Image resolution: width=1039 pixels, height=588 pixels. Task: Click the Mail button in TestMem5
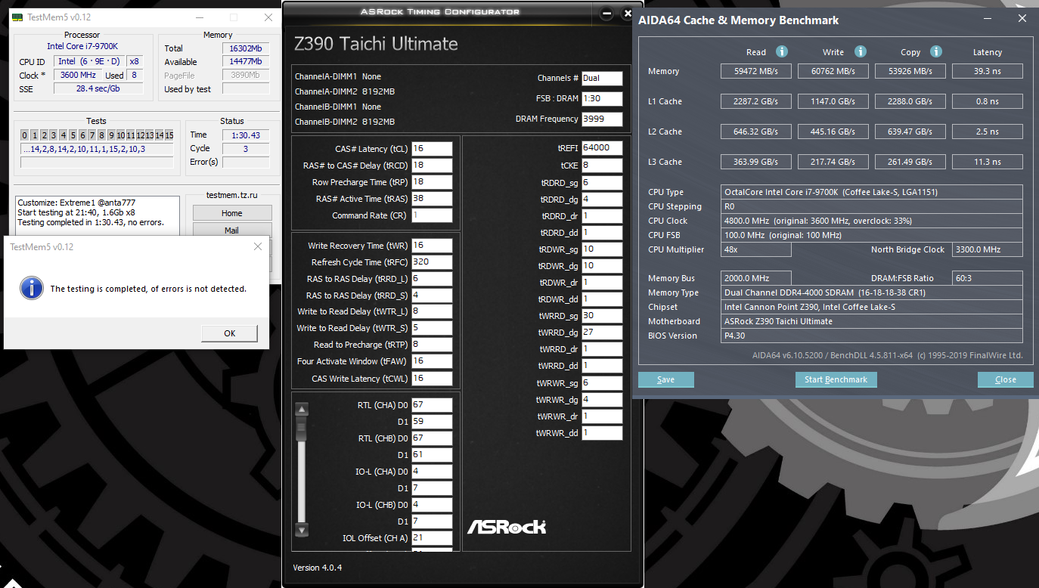click(x=232, y=231)
